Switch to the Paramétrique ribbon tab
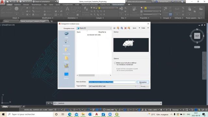Screen dimensions: 208x117 point(36,5)
